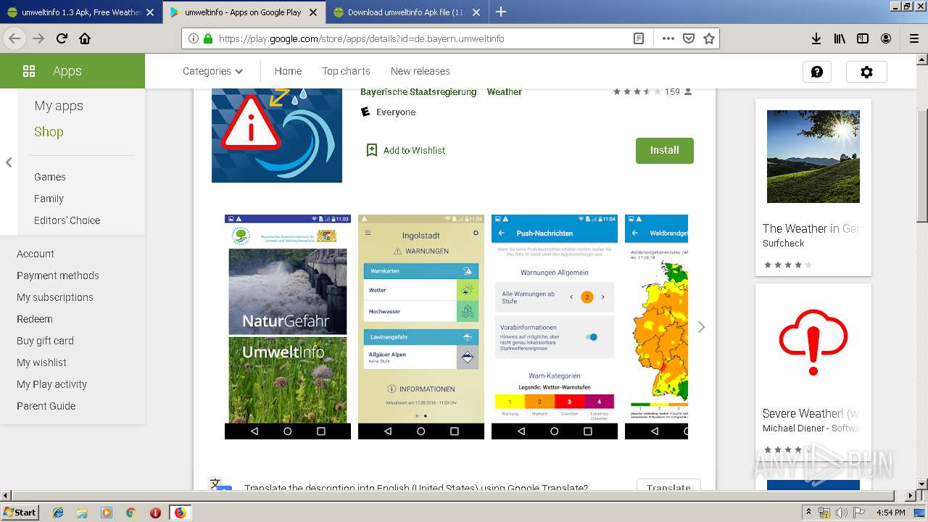Click the Apps grid icon in green header
This screenshot has height=522, width=928.
point(29,71)
